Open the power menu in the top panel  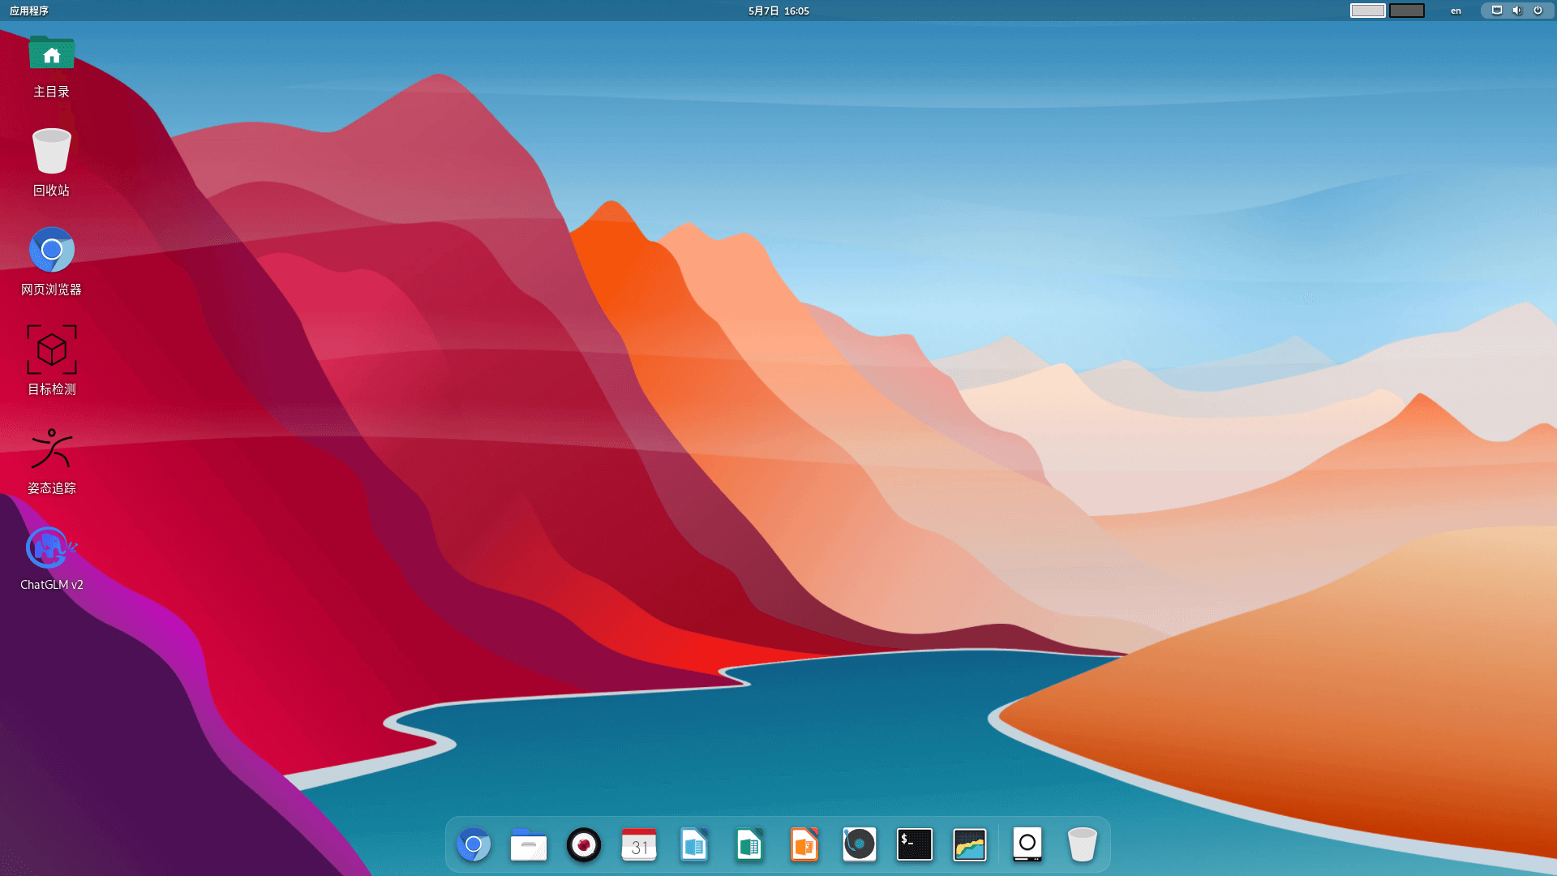click(x=1538, y=11)
